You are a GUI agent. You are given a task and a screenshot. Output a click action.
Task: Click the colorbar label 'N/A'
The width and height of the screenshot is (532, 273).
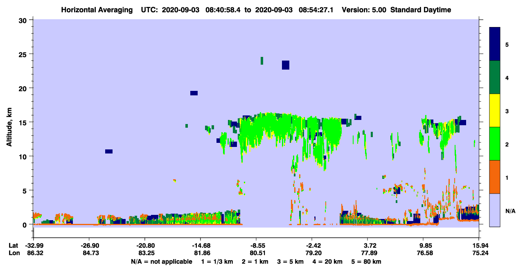click(510, 211)
